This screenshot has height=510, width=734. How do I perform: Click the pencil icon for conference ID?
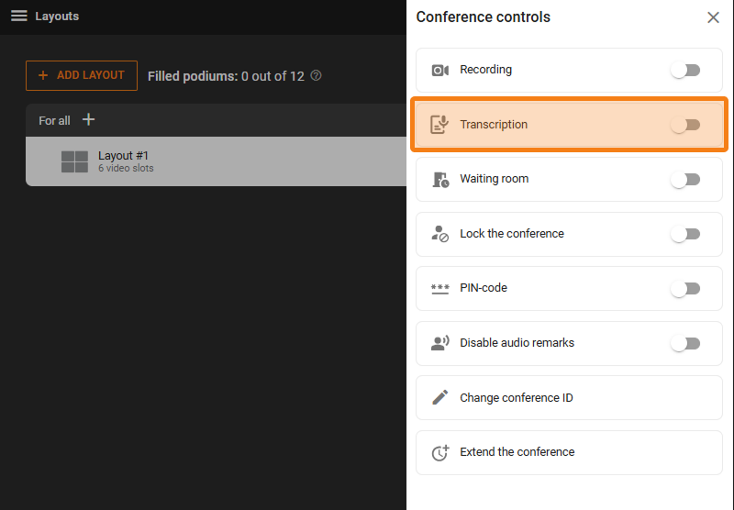(440, 398)
